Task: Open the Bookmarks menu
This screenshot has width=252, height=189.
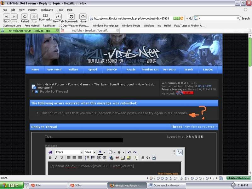Action: [47, 10]
